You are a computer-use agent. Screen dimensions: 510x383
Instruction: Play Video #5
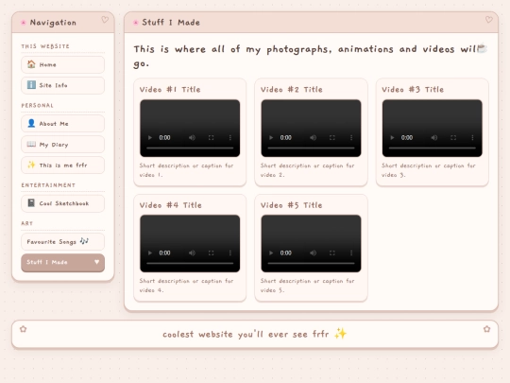coord(271,253)
